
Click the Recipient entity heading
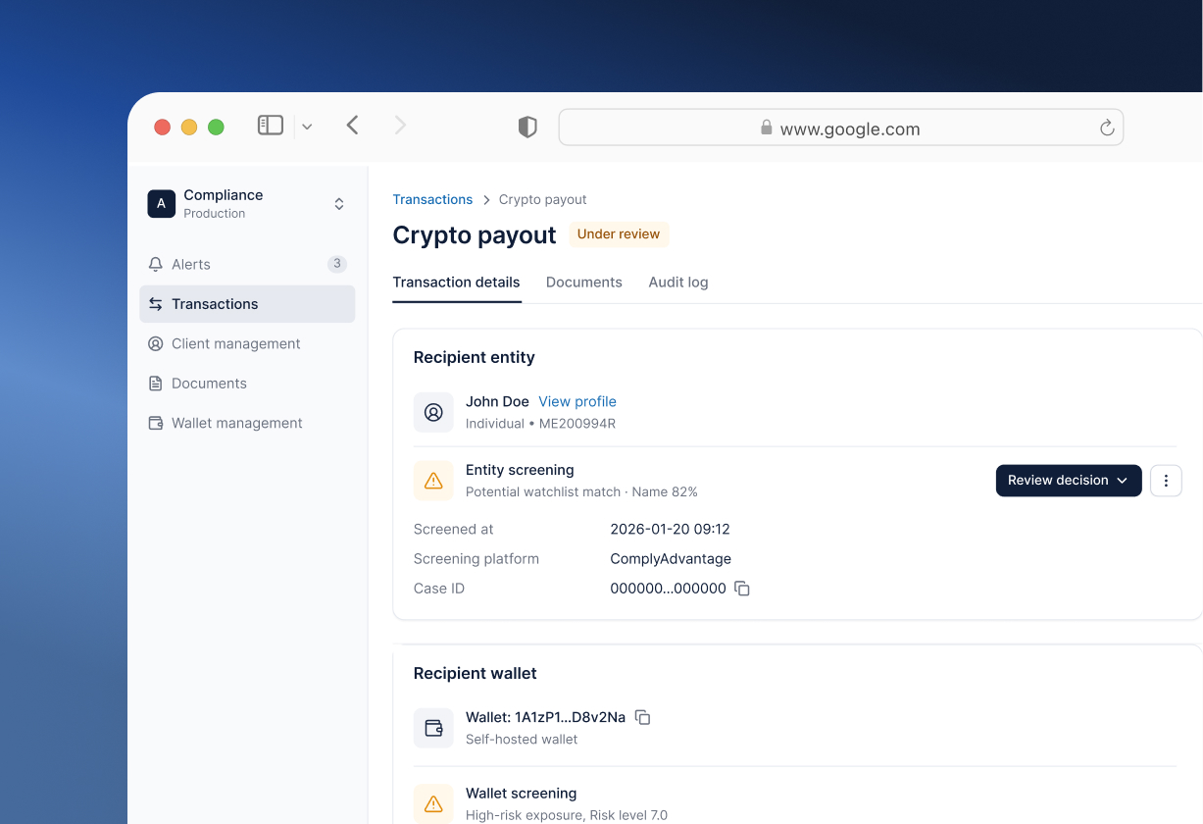point(475,357)
